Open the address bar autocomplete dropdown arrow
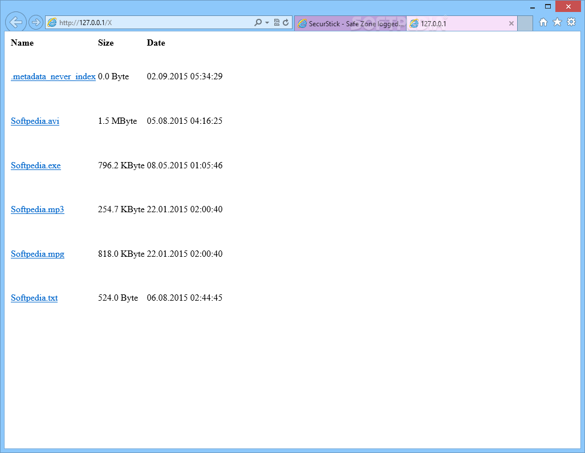 267,23
